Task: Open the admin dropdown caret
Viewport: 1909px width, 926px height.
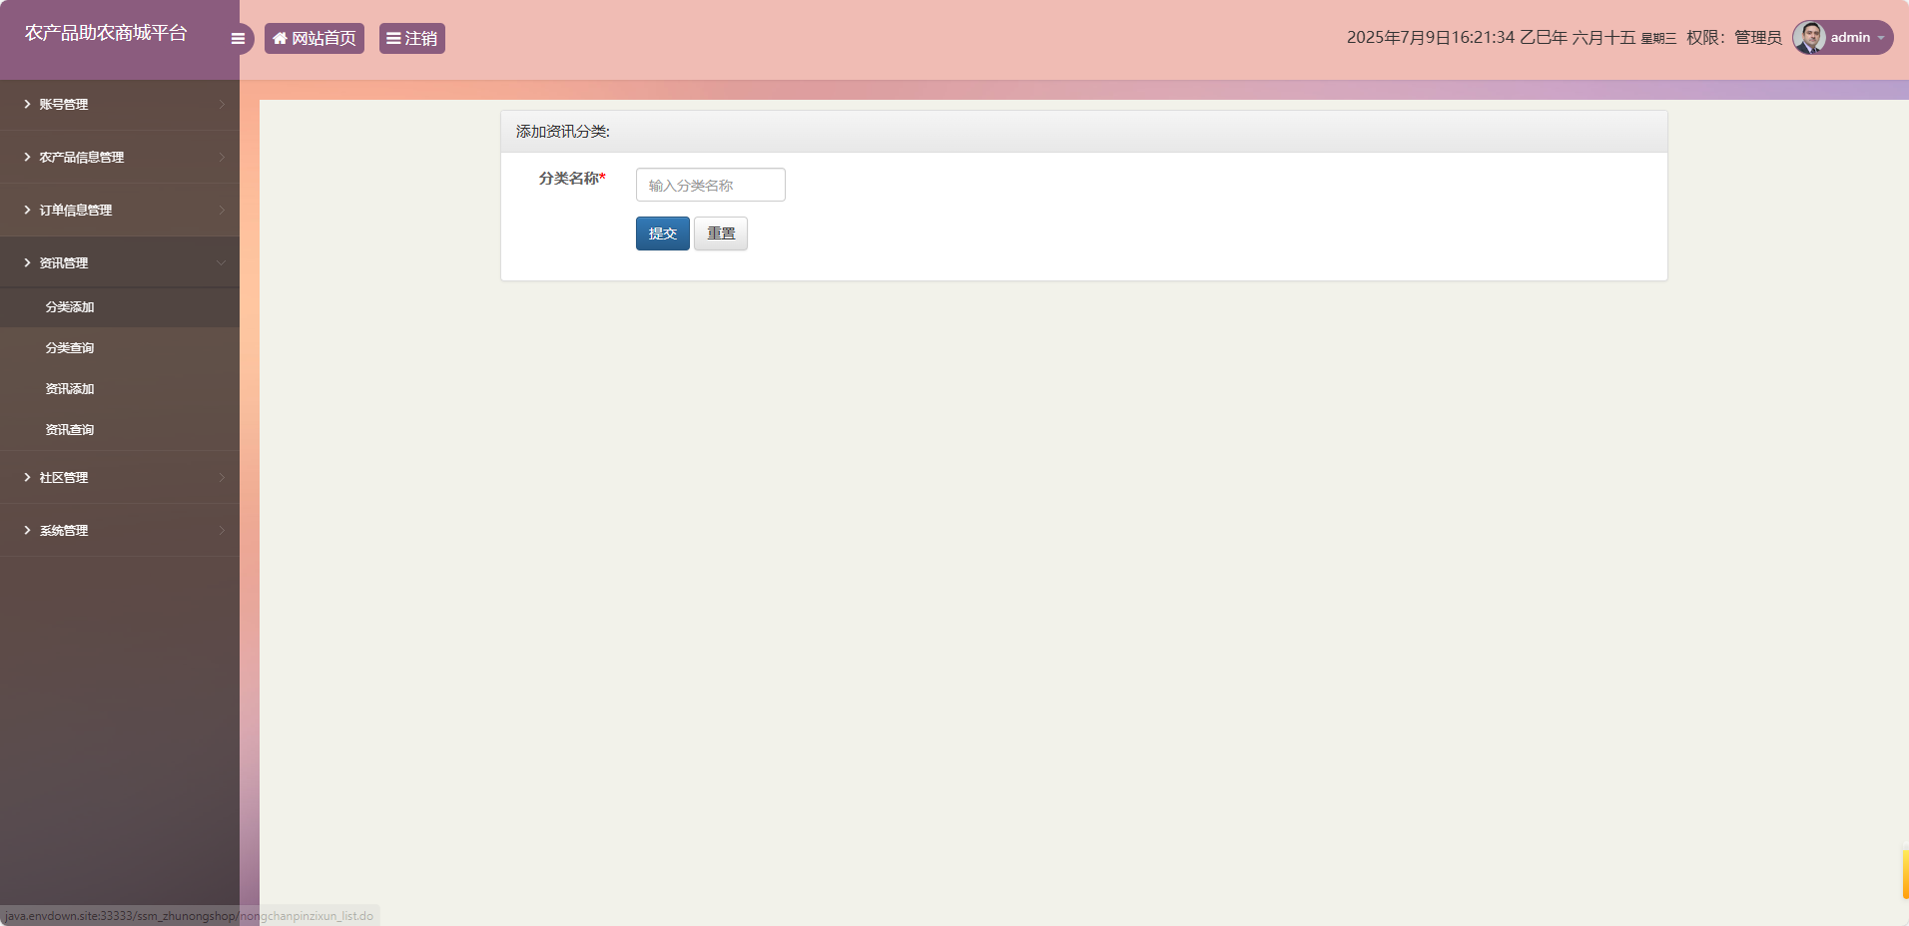Action: click(x=1881, y=38)
